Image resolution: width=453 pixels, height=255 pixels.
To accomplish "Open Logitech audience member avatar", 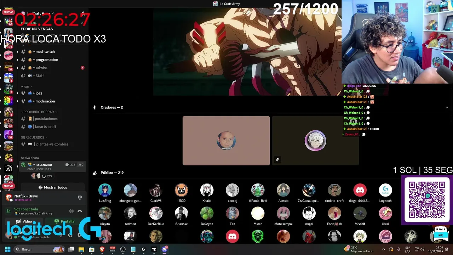I will click(385, 190).
